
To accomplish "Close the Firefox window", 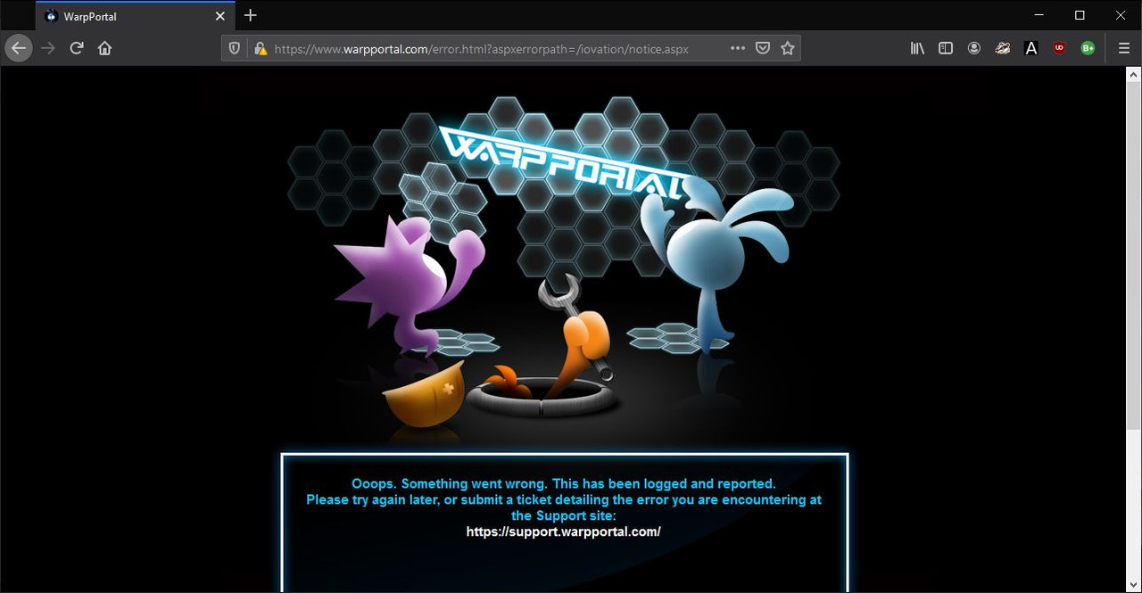I will pyautogui.click(x=1121, y=15).
